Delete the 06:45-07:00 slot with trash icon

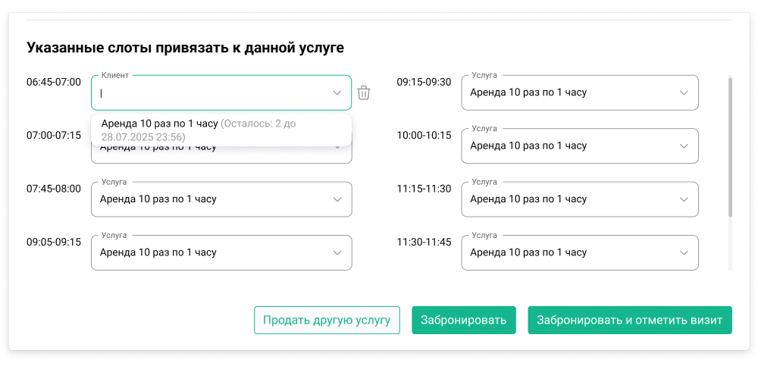(x=364, y=92)
